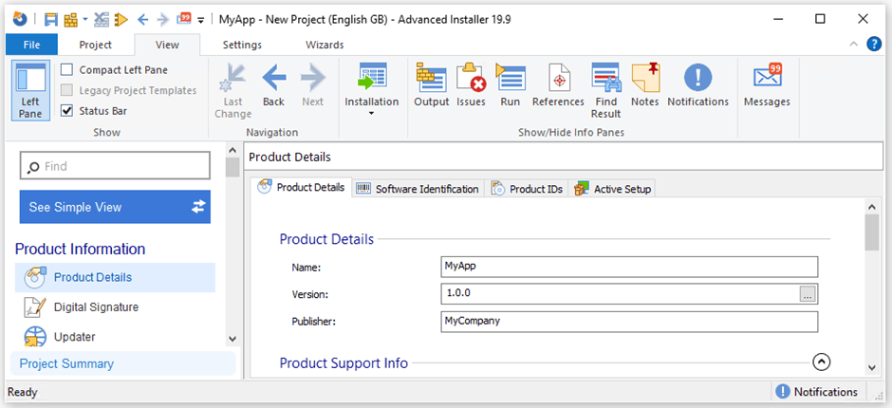Uncheck the Status Bar checkbox

point(67,111)
